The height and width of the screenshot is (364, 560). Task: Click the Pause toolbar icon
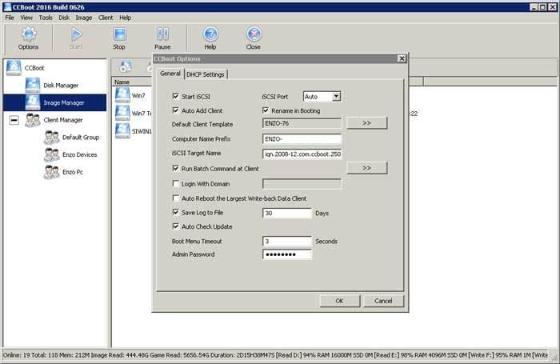162,34
